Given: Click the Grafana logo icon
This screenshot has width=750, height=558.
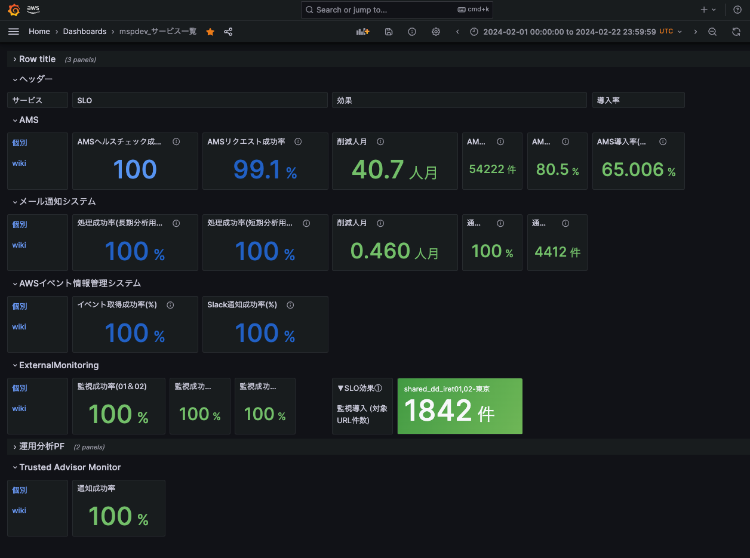Looking at the screenshot, I should pos(14,10).
